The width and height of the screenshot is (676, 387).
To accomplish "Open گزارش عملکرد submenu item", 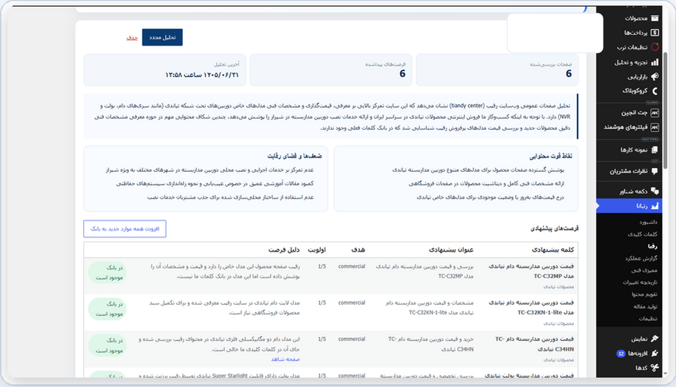I will pyautogui.click(x=641, y=258).
